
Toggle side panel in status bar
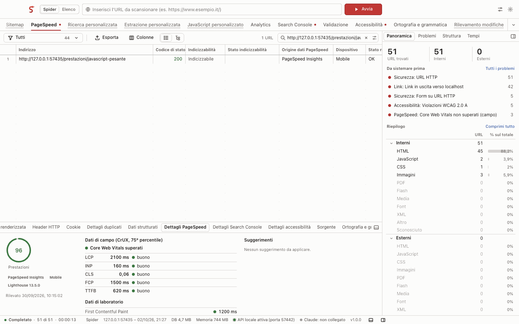click(383, 320)
